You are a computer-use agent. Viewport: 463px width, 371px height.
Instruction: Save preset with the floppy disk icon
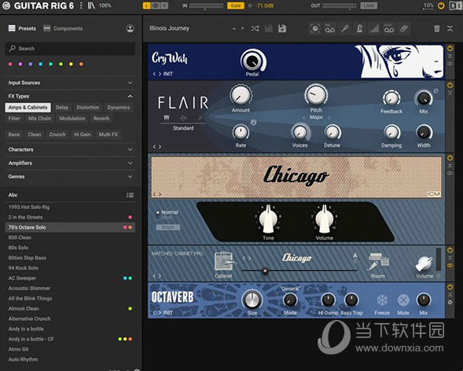pos(282,28)
